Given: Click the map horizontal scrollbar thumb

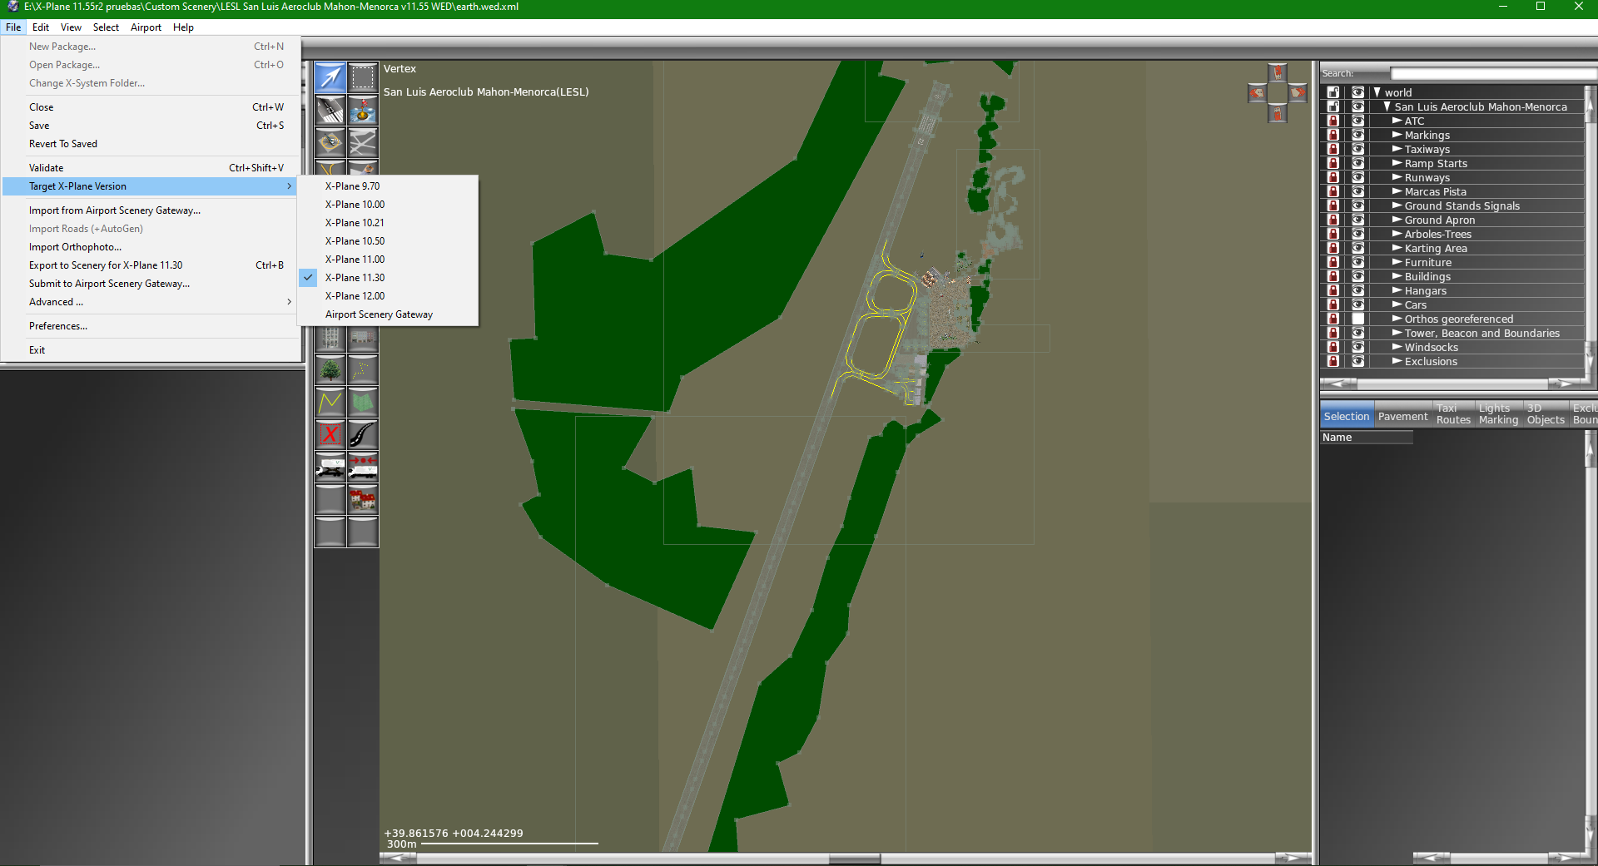Looking at the screenshot, I should [x=855, y=858].
